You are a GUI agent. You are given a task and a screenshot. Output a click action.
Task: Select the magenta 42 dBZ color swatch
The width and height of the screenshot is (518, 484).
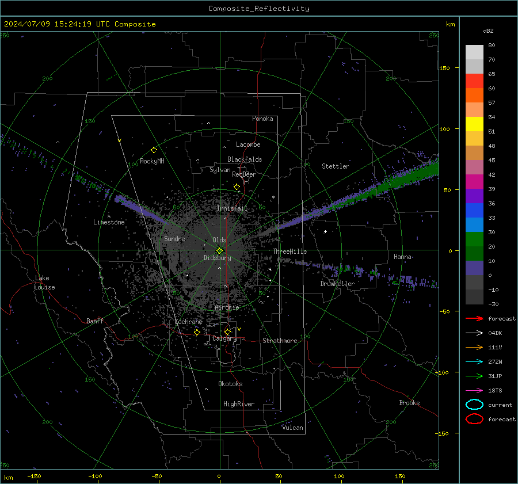coord(474,182)
